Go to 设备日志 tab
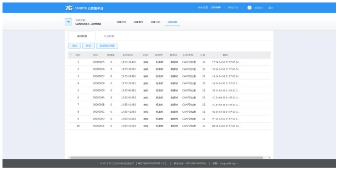Screen dimensions: 338x170 pyautogui.click(x=155, y=22)
